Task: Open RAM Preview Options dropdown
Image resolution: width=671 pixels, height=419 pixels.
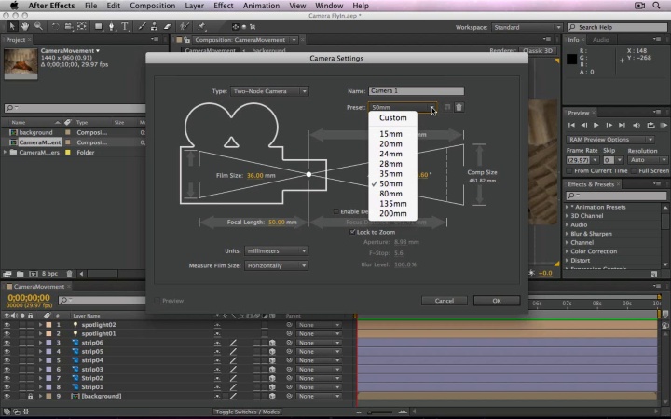Action: [610, 140]
